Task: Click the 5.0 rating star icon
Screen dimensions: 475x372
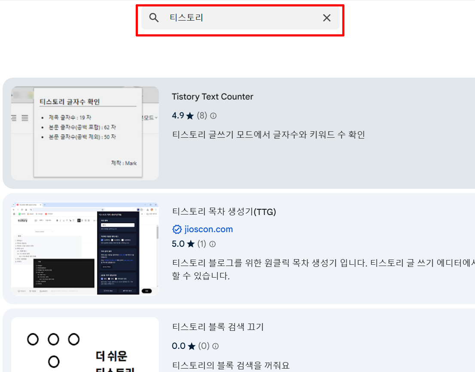Action: pos(191,244)
